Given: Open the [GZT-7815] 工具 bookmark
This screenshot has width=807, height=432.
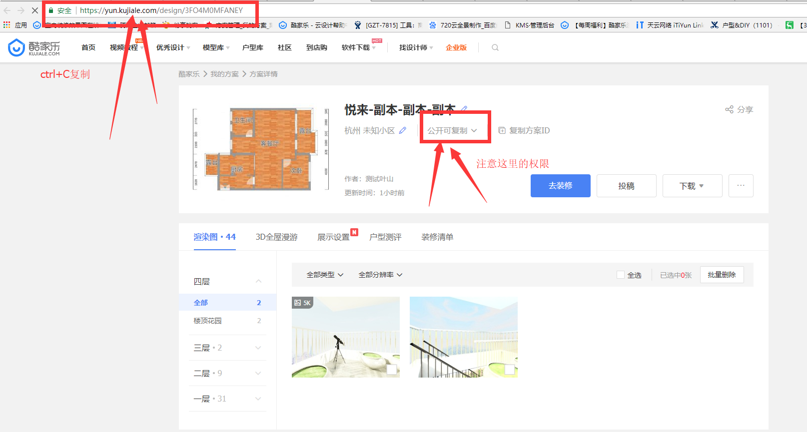Looking at the screenshot, I should [389, 25].
